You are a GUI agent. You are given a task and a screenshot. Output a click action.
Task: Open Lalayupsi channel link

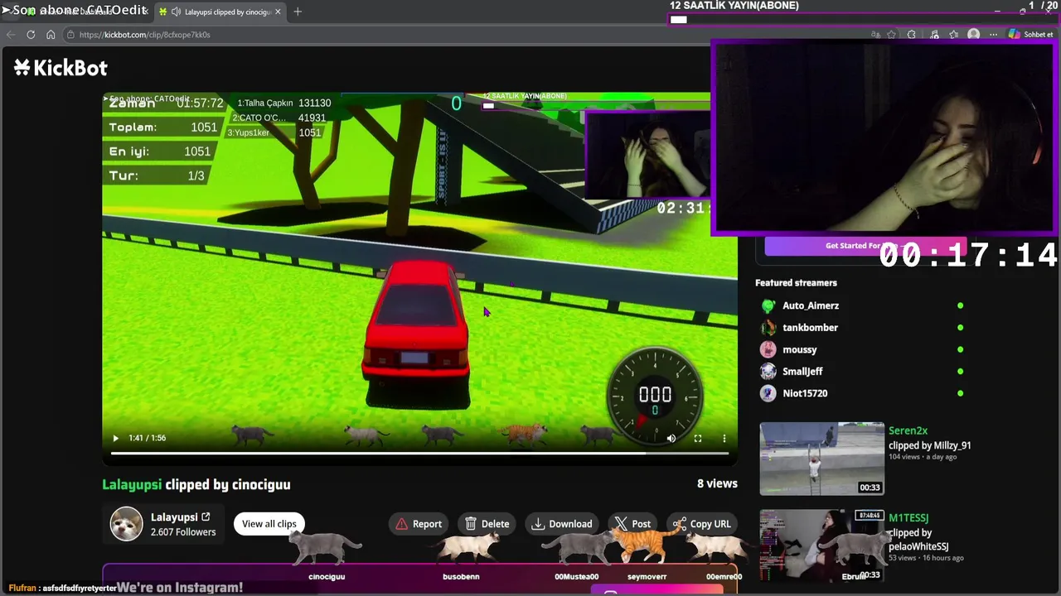(180, 517)
